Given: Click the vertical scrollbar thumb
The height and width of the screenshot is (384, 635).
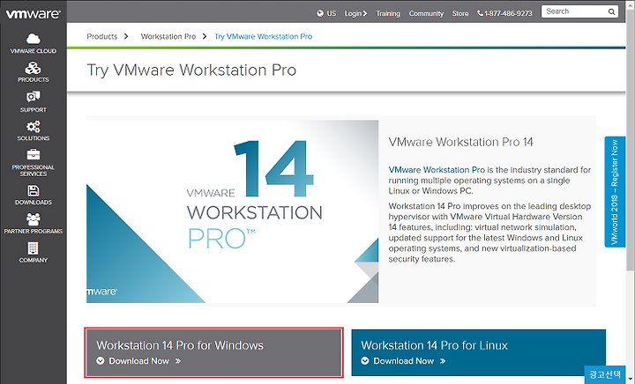Looking at the screenshot, I should coord(630,142).
